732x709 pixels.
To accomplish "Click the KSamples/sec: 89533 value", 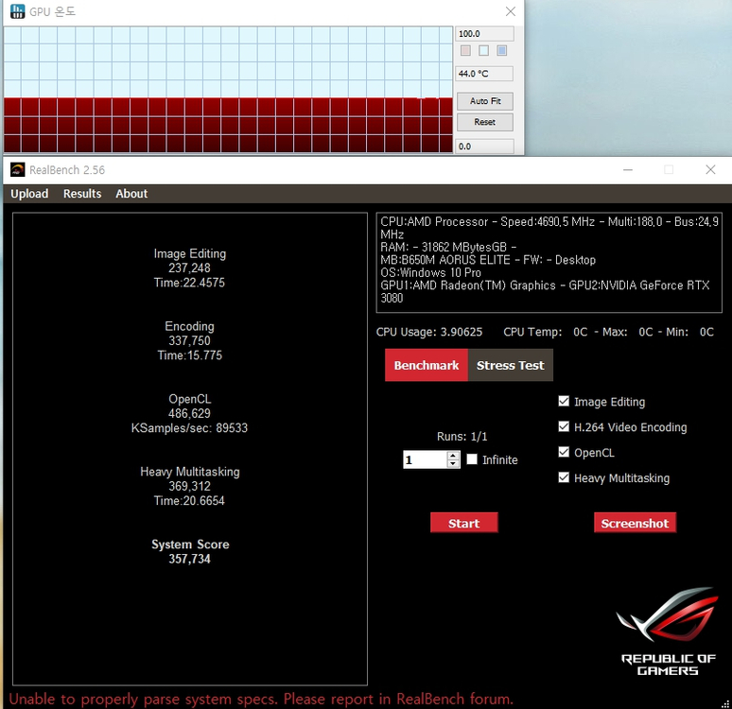I will pyautogui.click(x=189, y=428).
